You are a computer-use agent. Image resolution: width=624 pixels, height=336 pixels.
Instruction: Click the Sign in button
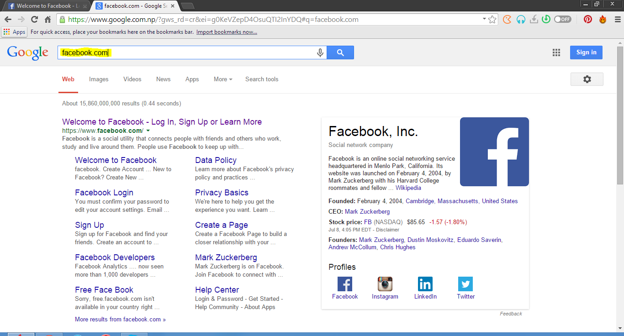pyautogui.click(x=586, y=52)
